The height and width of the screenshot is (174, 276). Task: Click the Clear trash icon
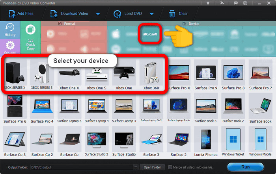(x=172, y=14)
